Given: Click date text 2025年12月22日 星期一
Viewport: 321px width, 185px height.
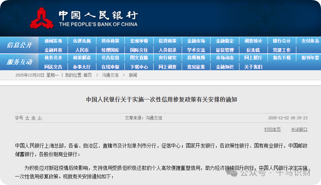Looking at the screenshot, I should (37, 75).
